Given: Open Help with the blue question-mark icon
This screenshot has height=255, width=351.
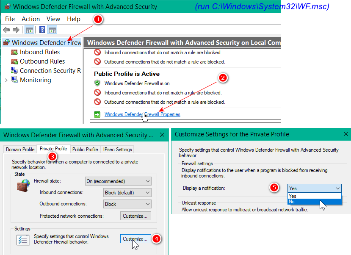Looking at the screenshot, I should (x=42, y=30).
